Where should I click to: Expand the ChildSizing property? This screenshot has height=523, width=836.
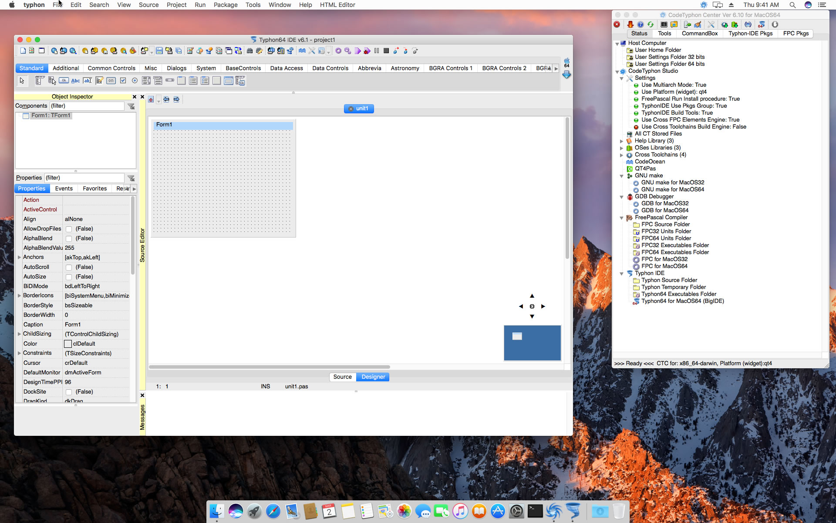click(x=19, y=334)
